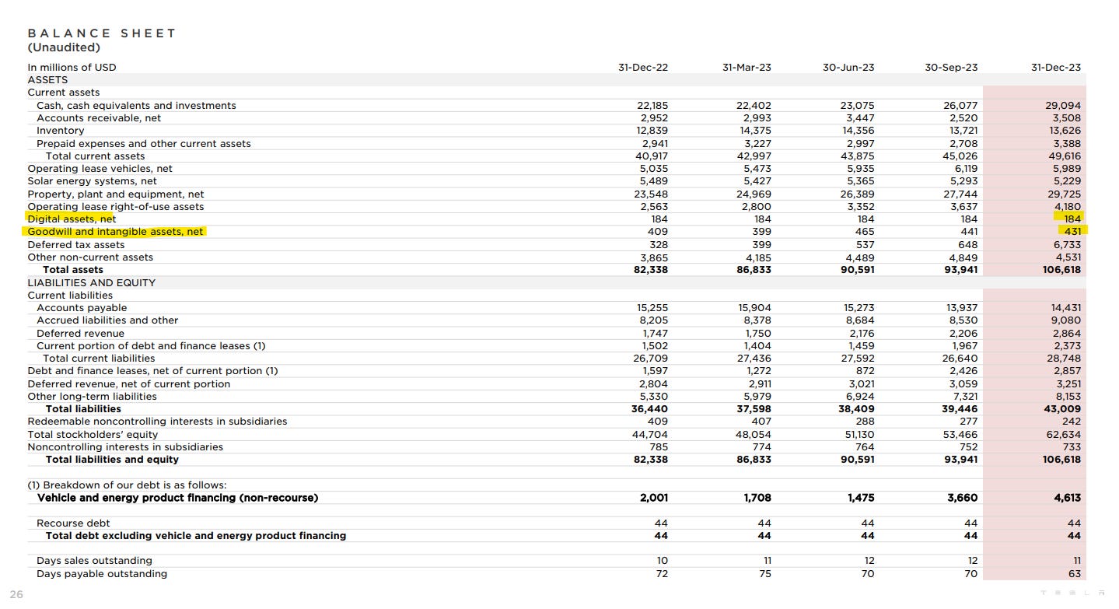The width and height of the screenshot is (1119, 609).
Task: Select total liabilities value 43,009
Action: [1064, 409]
